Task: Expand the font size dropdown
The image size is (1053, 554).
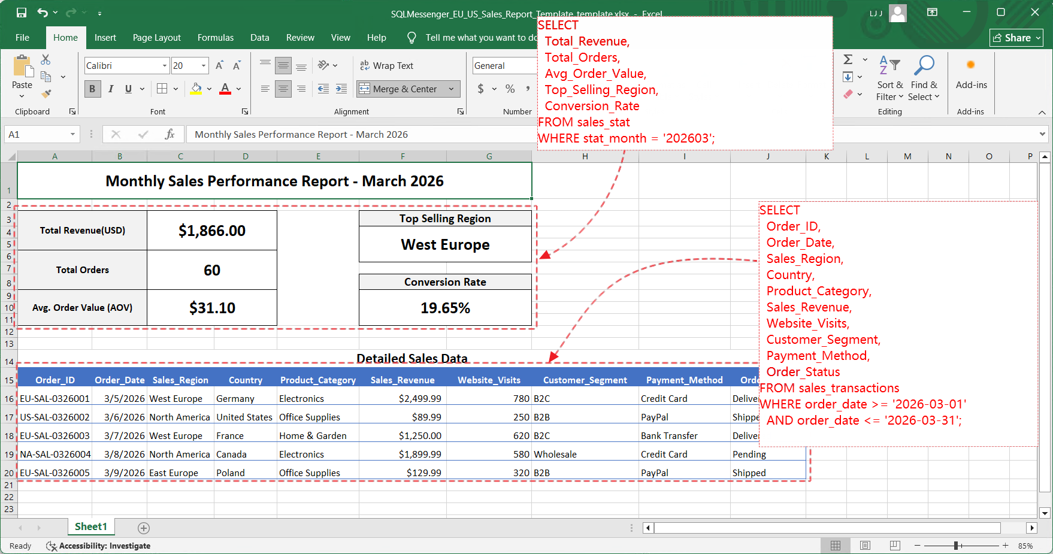Action: [x=203, y=65]
